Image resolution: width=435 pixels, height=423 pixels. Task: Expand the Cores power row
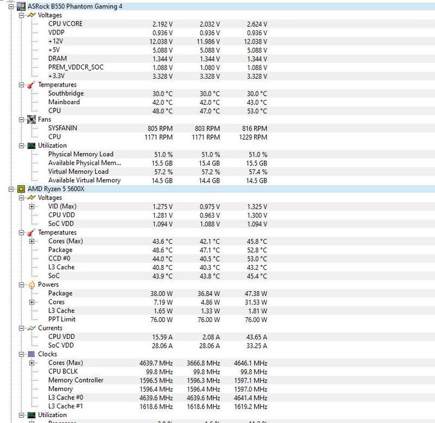click(31, 302)
